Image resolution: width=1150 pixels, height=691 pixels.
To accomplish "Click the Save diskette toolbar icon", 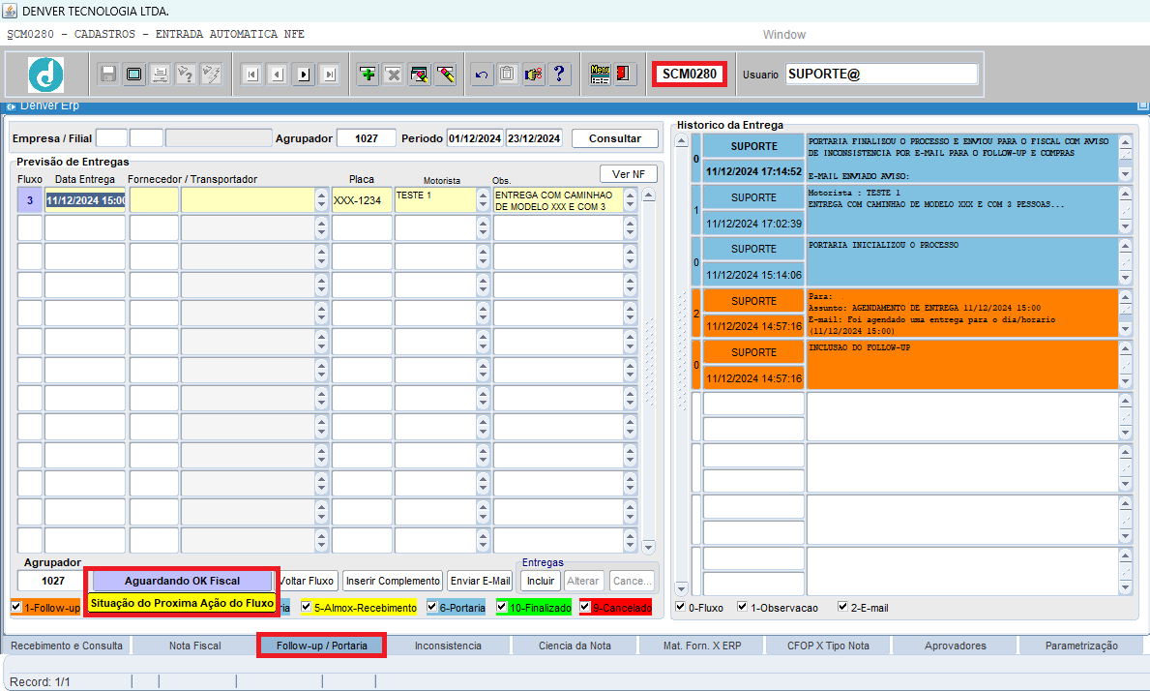I will pos(108,75).
